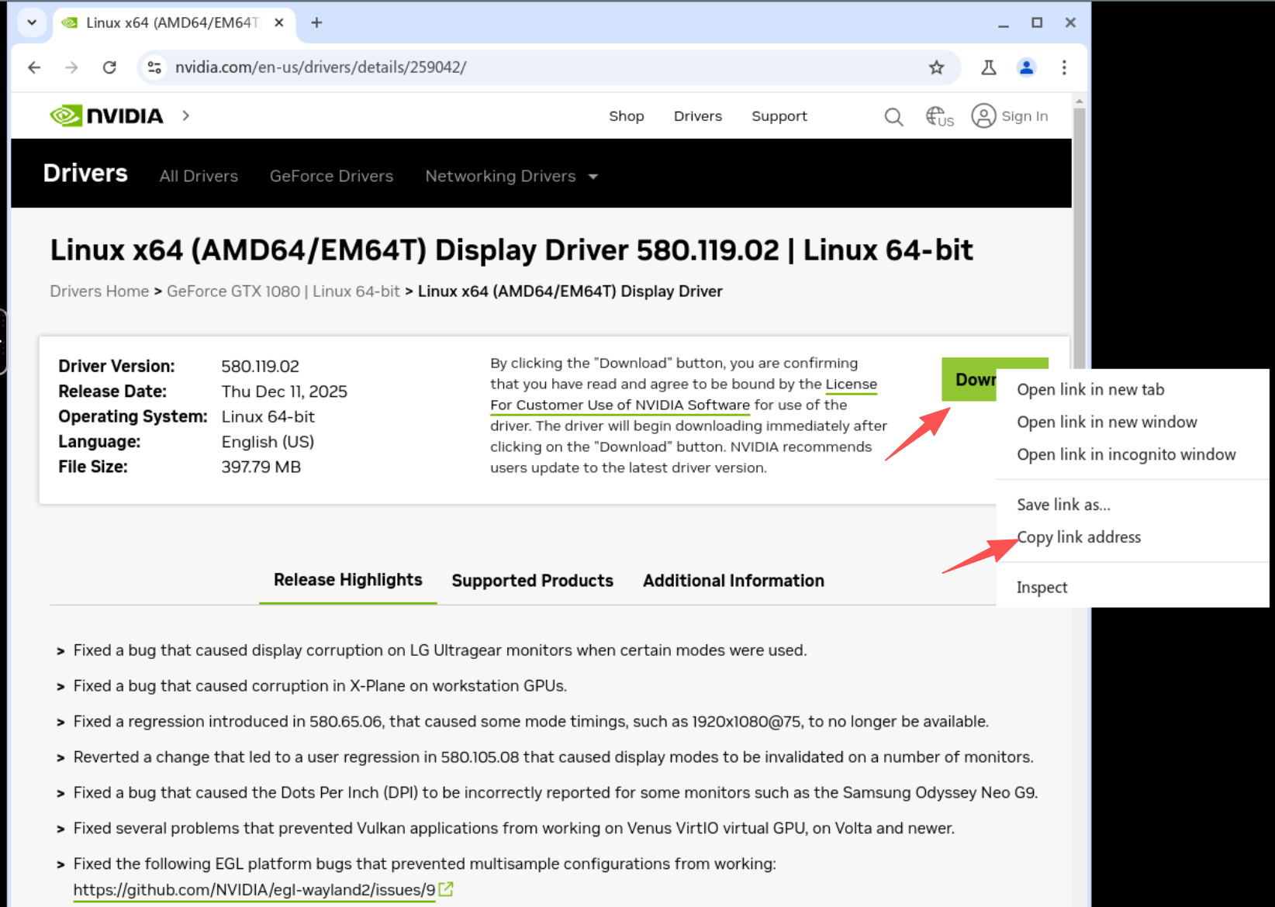
Task: Select Save link as... menu entry
Action: [x=1063, y=505]
